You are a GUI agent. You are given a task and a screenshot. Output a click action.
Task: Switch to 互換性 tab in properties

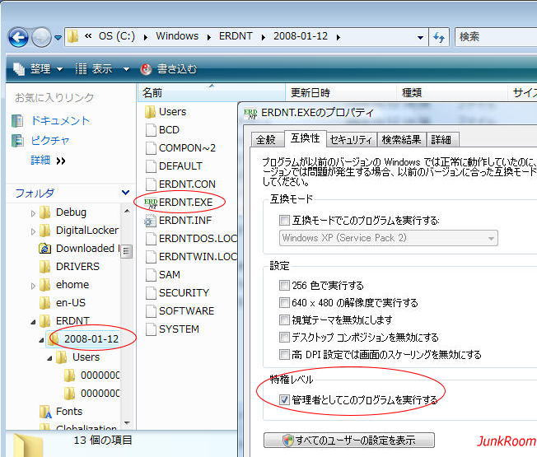[305, 138]
